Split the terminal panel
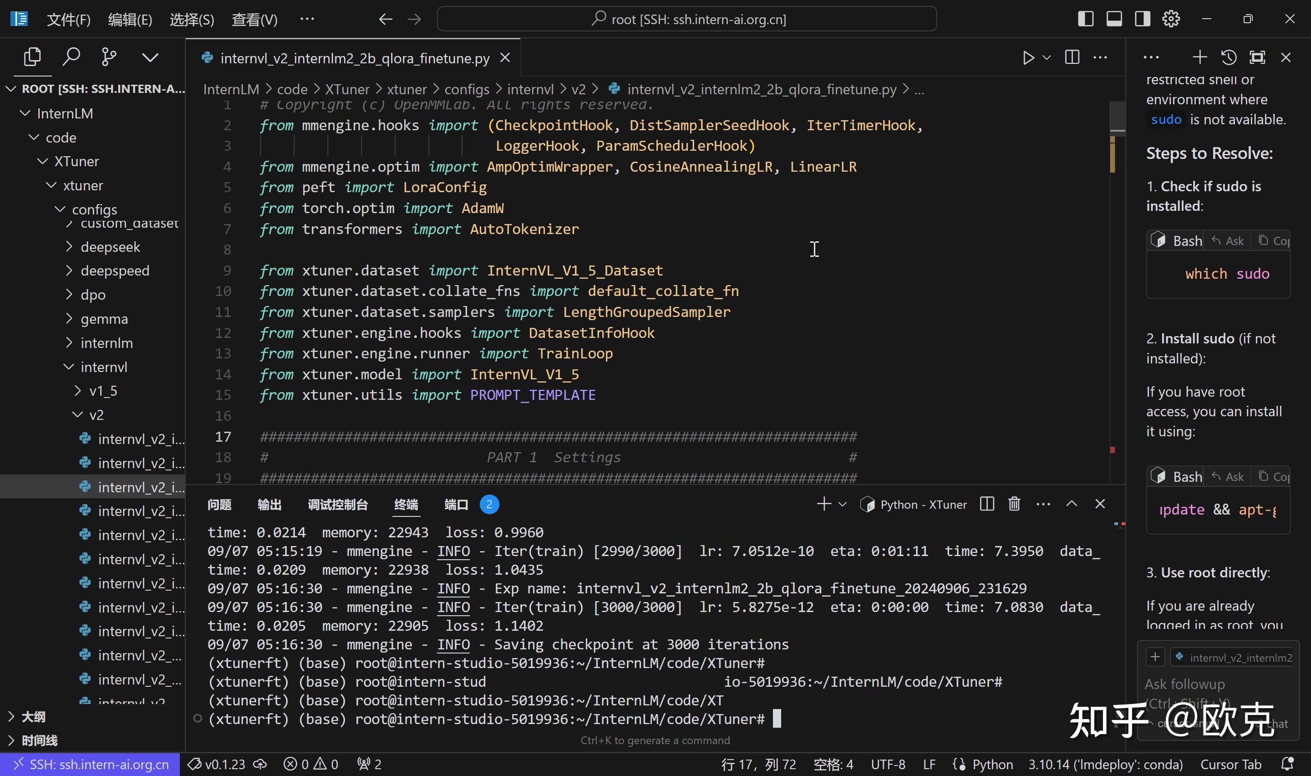The height and width of the screenshot is (776, 1311). tap(986, 504)
